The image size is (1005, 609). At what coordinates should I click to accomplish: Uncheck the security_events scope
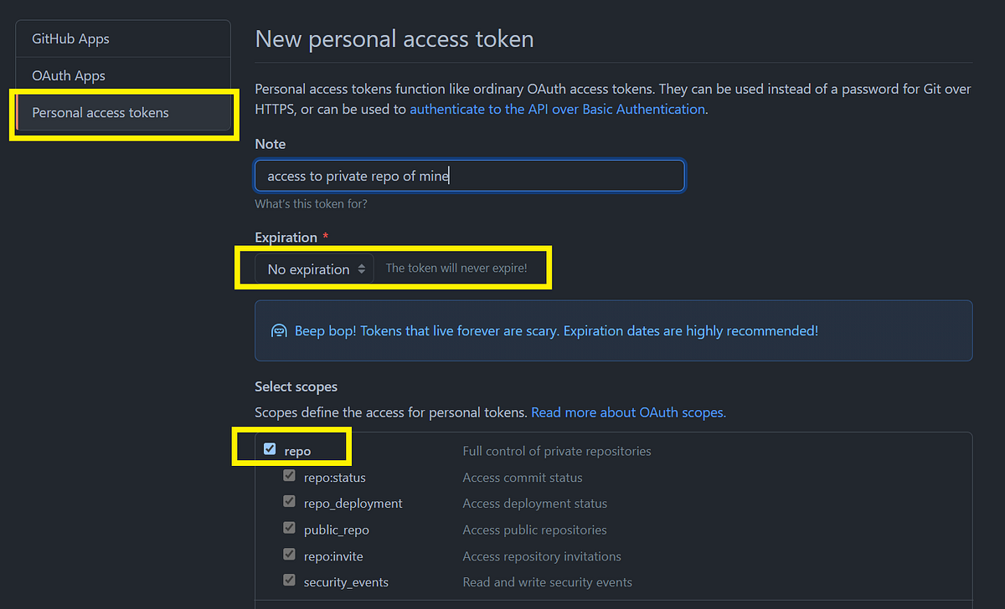[x=289, y=580]
